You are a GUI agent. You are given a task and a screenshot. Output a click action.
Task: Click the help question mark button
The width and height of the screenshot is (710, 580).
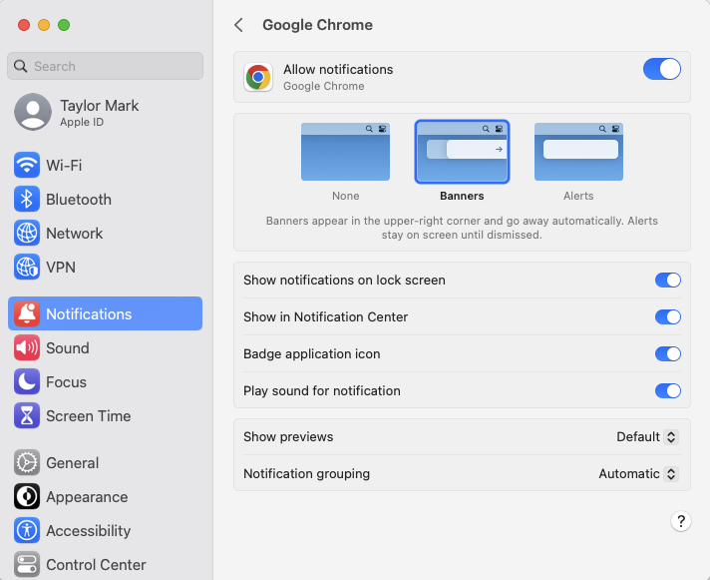pos(680,521)
